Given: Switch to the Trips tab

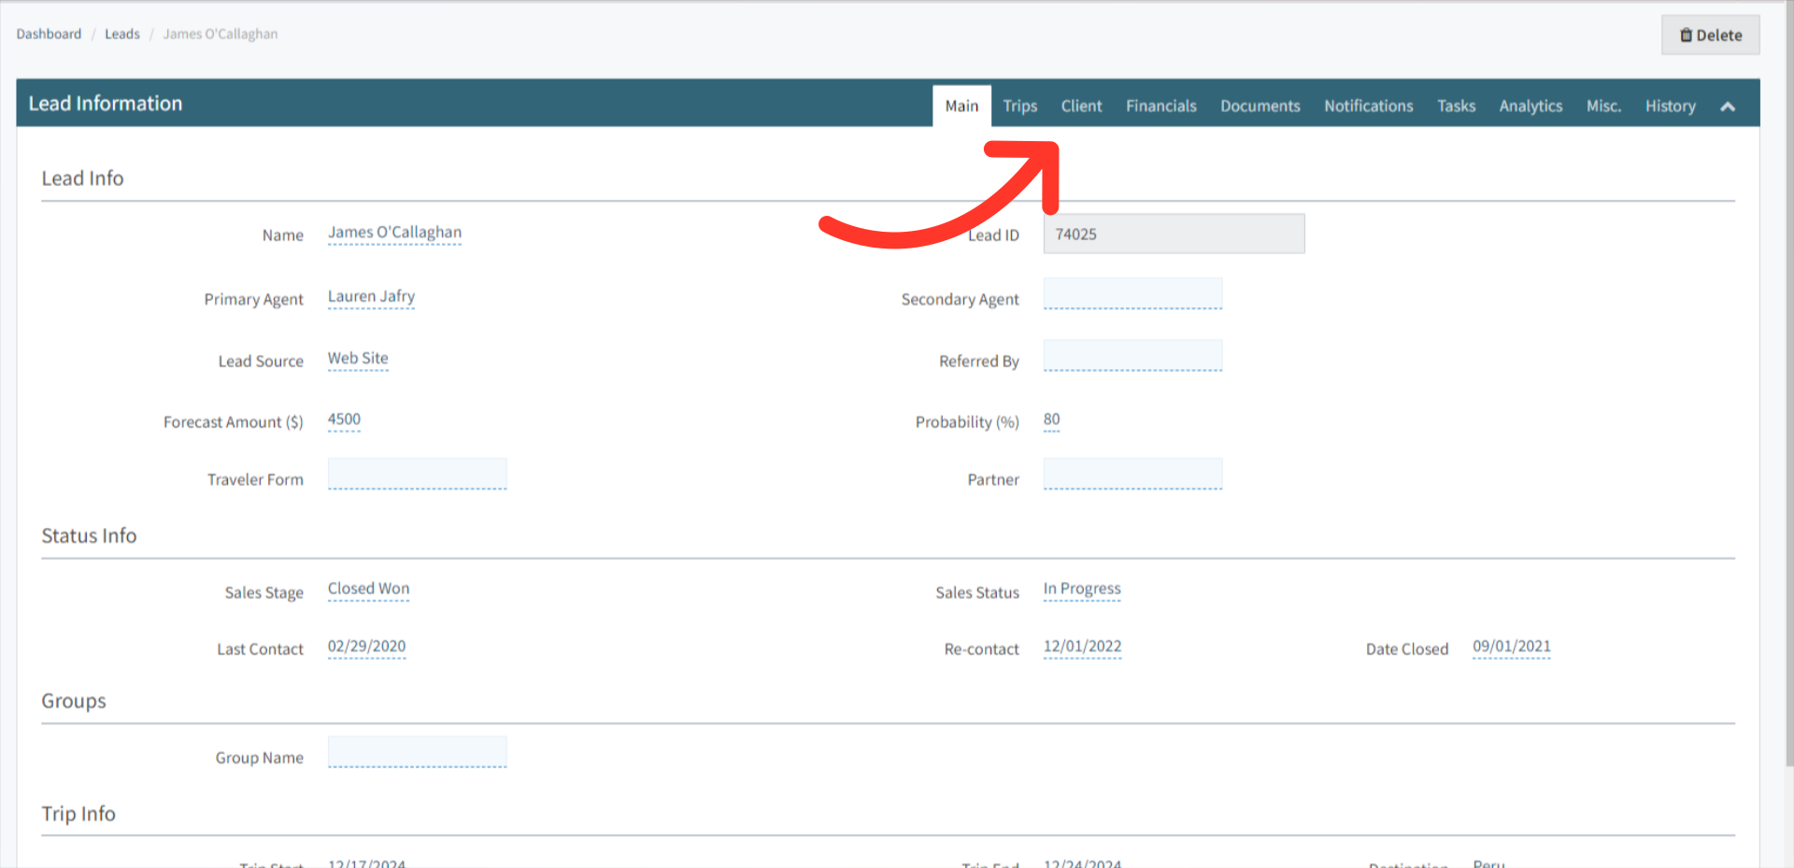Looking at the screenshot, I should click(x=1019, y=106).
